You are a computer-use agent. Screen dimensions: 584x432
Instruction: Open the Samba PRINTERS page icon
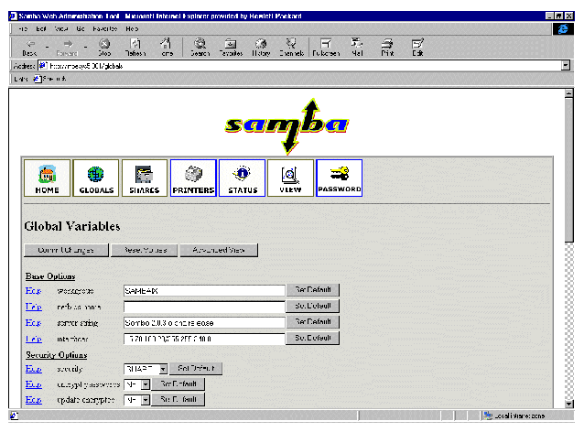[193, 178]
